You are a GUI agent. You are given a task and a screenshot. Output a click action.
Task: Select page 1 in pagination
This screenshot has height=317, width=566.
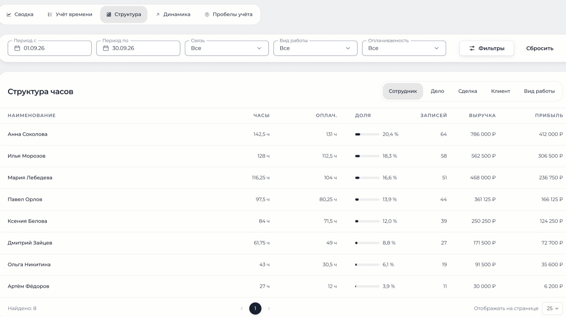point(255,308)
